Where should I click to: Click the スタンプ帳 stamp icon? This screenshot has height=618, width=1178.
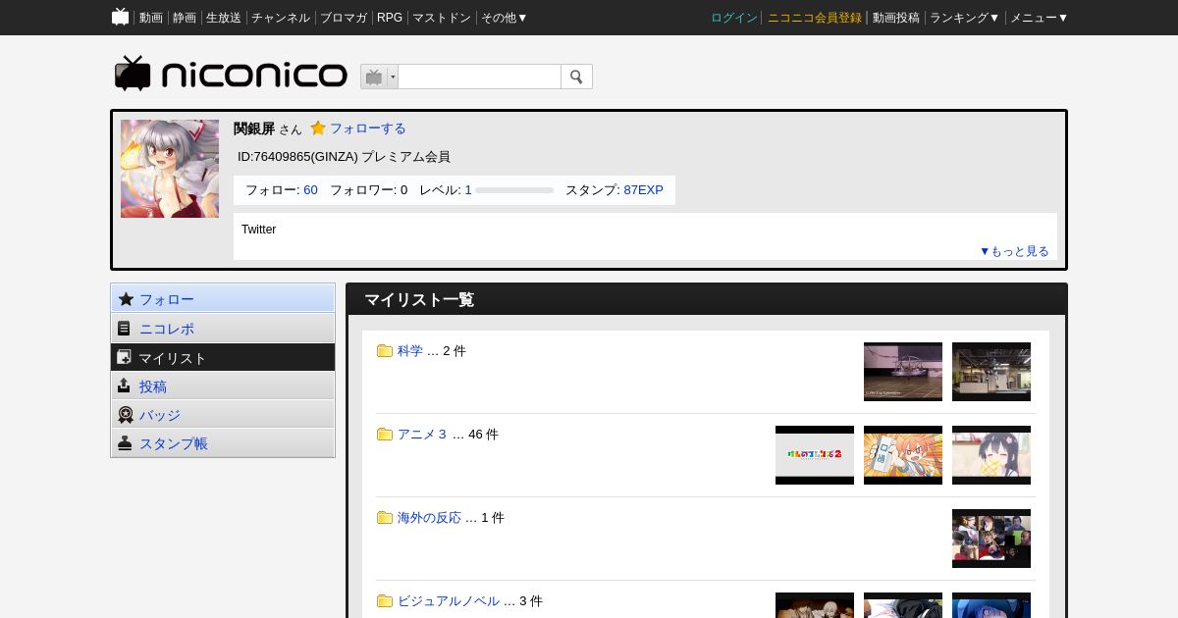coord(125,443)
